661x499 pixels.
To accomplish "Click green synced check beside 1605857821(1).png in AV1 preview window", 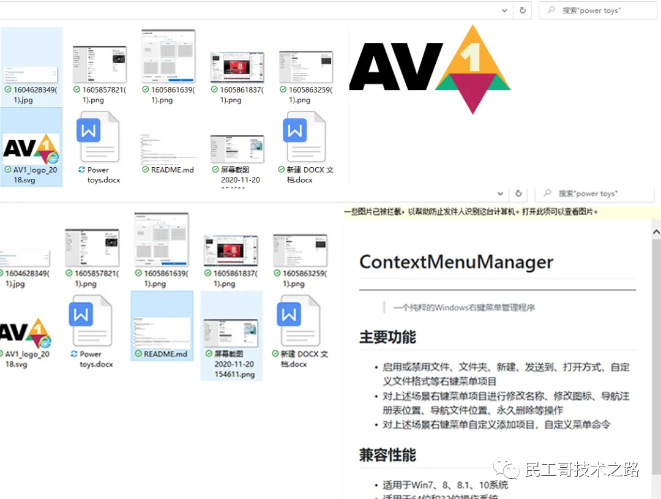I will coord(77,89).
